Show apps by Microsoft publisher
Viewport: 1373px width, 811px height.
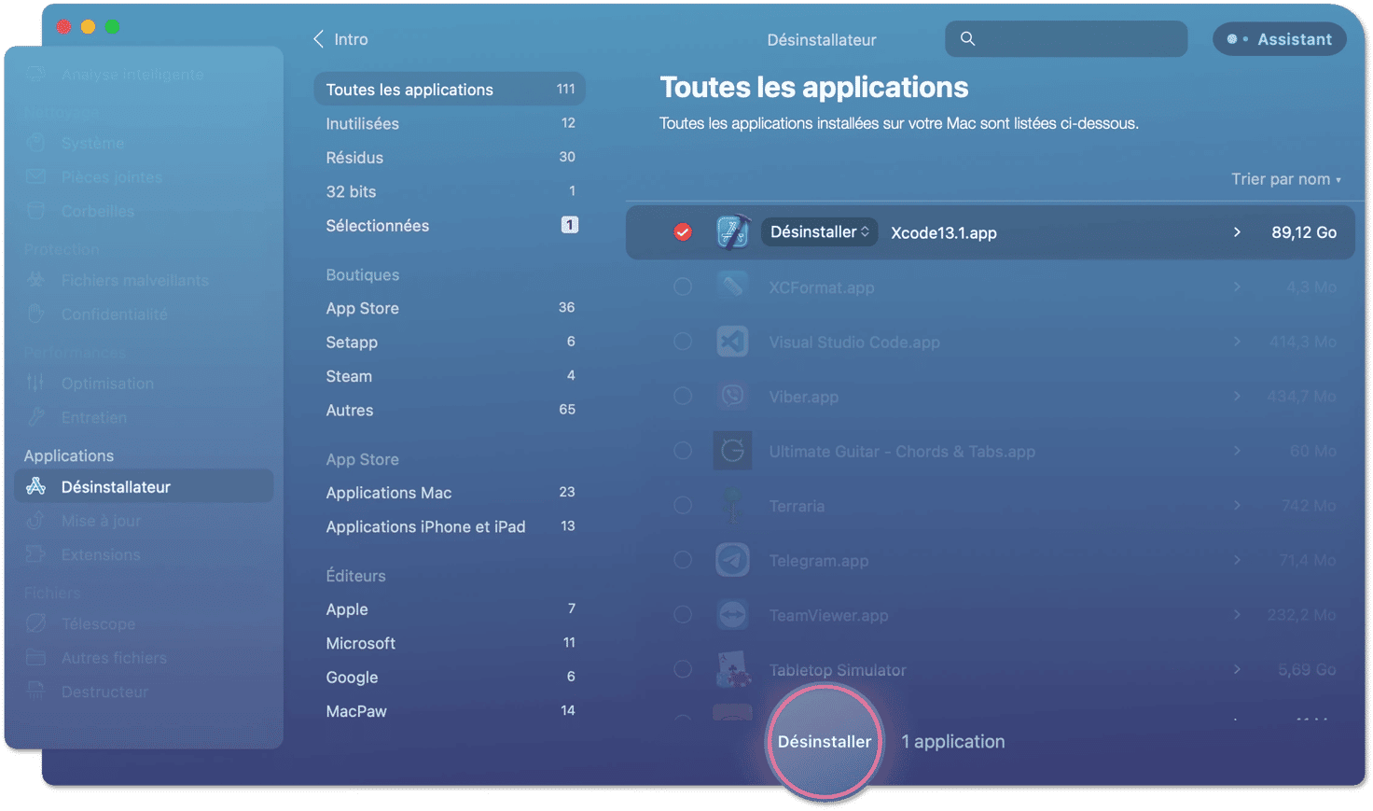[450, 643]
